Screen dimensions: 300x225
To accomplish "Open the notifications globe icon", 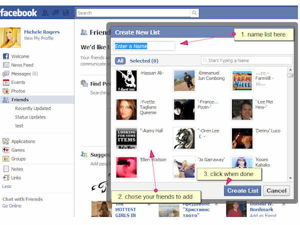I will point(64,13).
